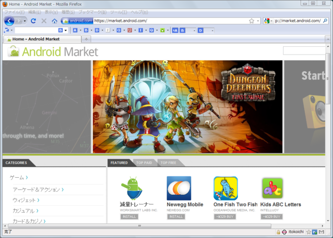Click the A icon in Hatena toolbar
333x238 pixels.
[75, 30]
